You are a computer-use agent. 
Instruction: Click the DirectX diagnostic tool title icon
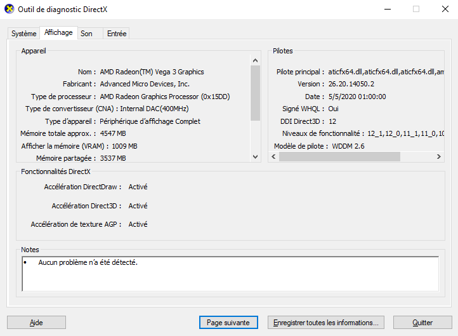coord(10,9)
